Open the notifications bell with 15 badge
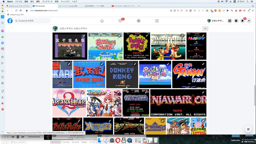 [x=242, y=21]
